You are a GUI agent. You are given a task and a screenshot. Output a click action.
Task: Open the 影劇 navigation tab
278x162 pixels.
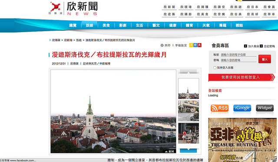(x=122, y=25)
